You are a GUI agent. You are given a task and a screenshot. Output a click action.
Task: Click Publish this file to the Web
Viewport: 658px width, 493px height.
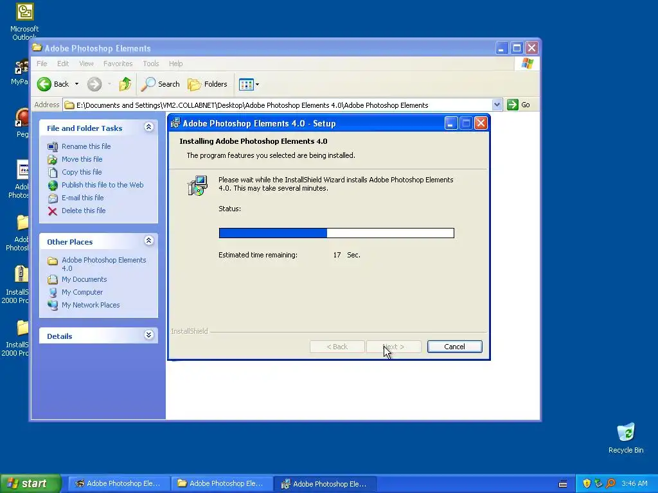pos(102,185)
